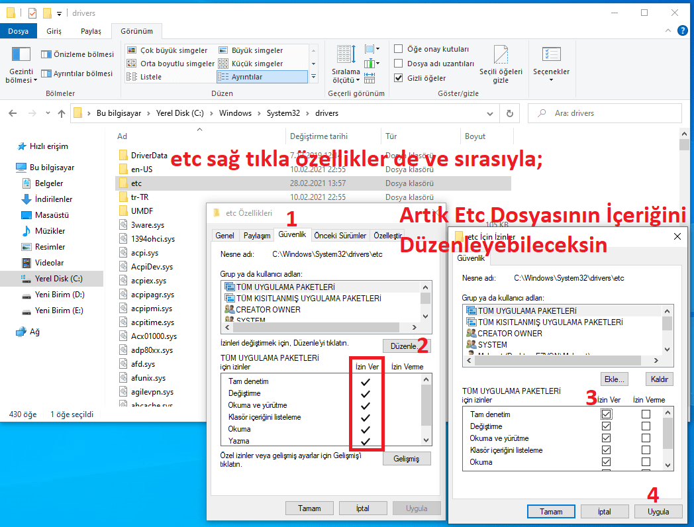Uncheck İzin Ver for Tam denetim

(606, 414)
